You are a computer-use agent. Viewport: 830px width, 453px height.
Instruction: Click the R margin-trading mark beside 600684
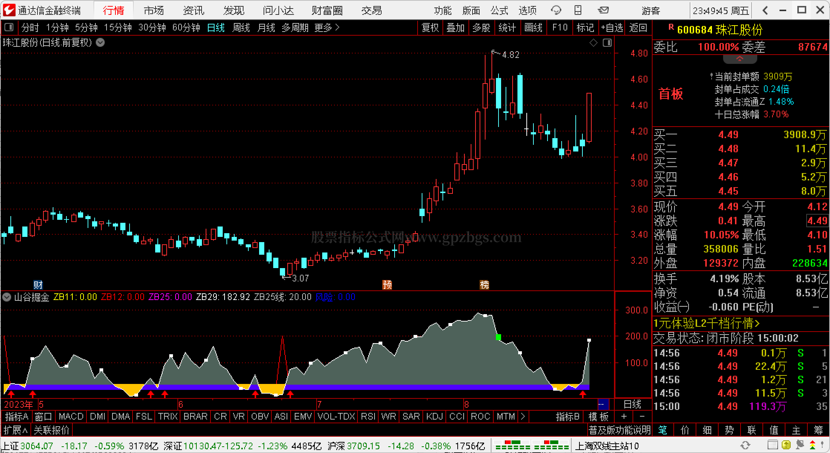pyautogui.click(x=671, y=27)
